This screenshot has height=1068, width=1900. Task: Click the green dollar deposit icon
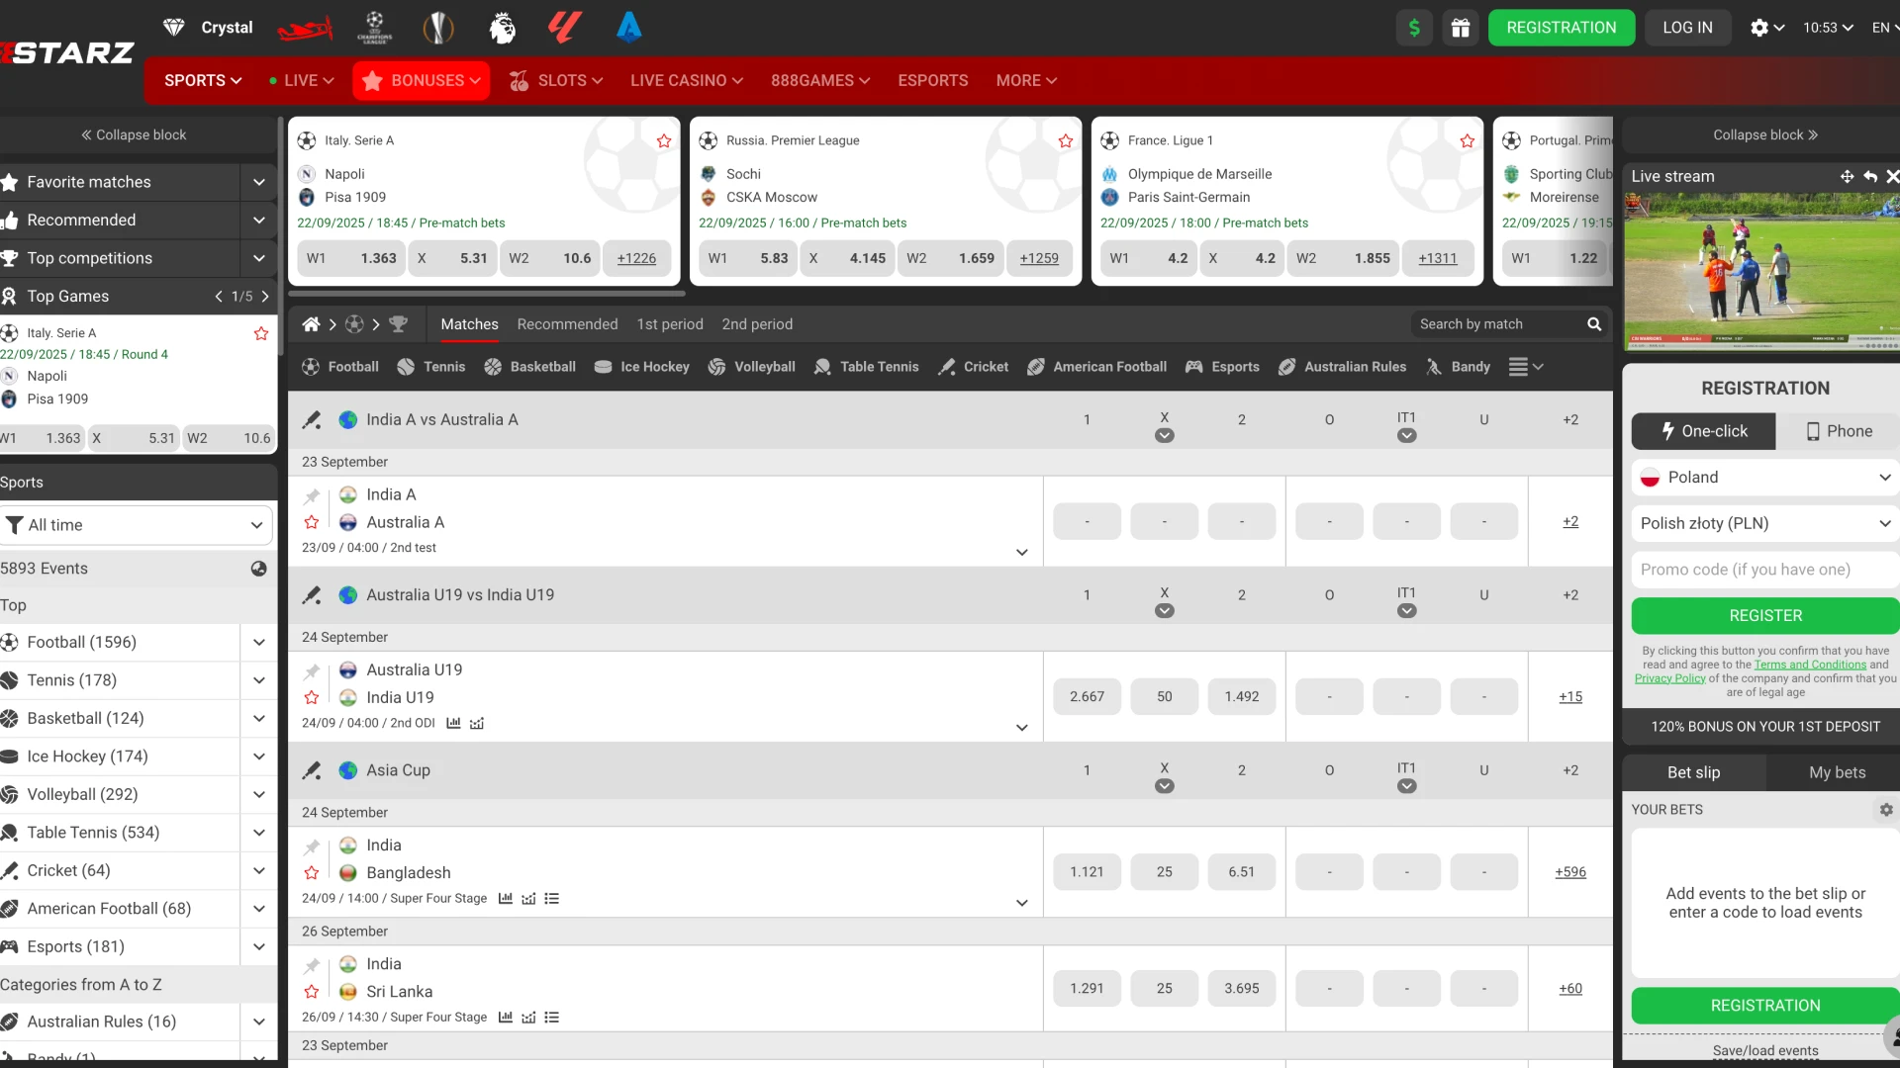(1414, 28)
